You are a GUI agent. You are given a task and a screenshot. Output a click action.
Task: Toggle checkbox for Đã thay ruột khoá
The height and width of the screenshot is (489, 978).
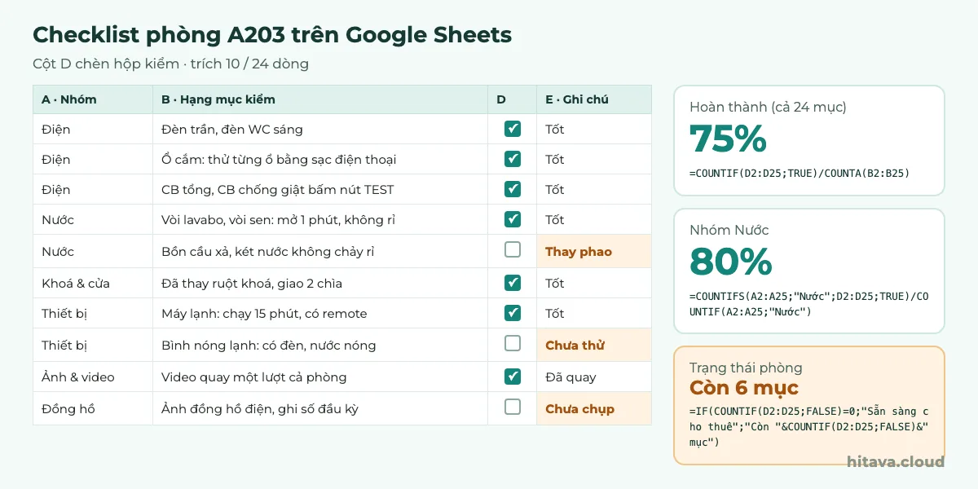(513, 283)
